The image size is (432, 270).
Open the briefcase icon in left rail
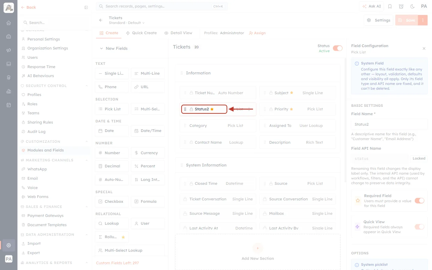tap(9, 37)
